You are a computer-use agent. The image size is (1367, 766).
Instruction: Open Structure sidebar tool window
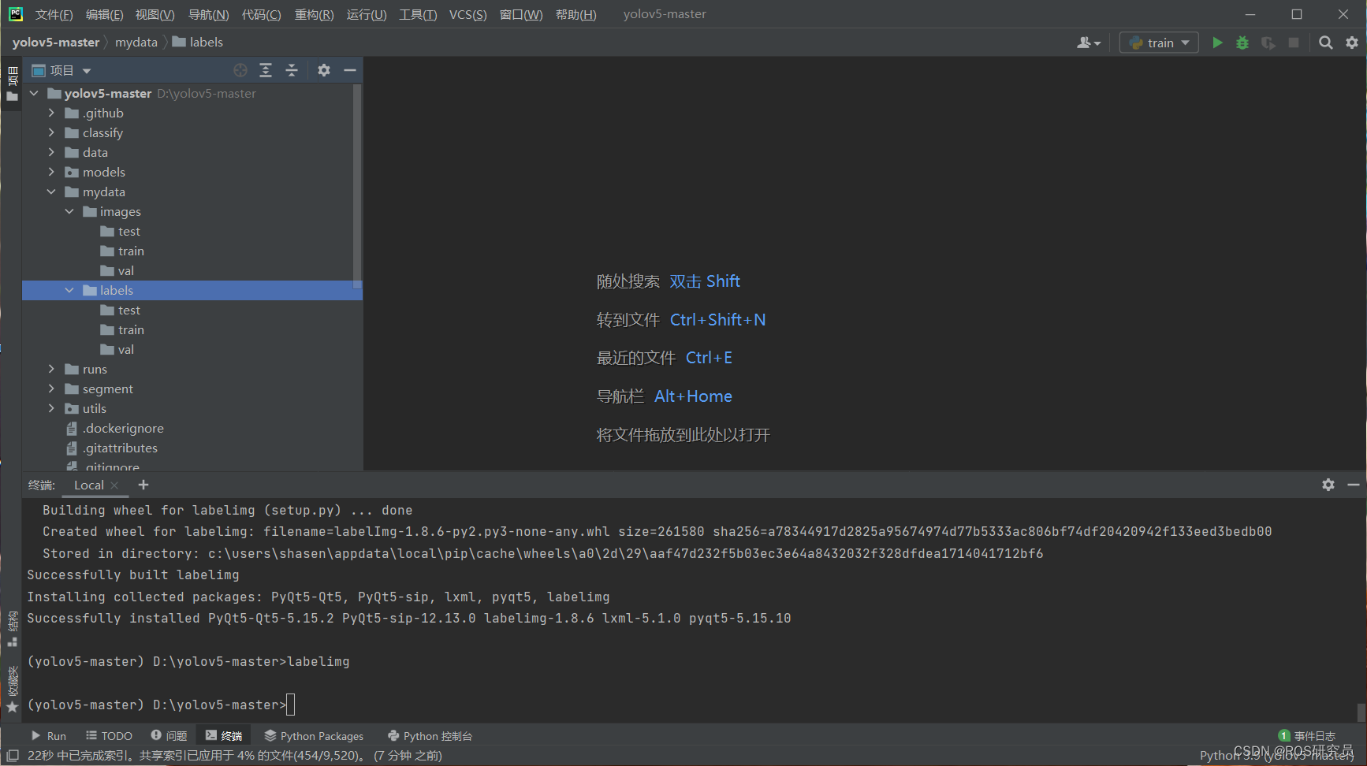[x=12, y=628]
